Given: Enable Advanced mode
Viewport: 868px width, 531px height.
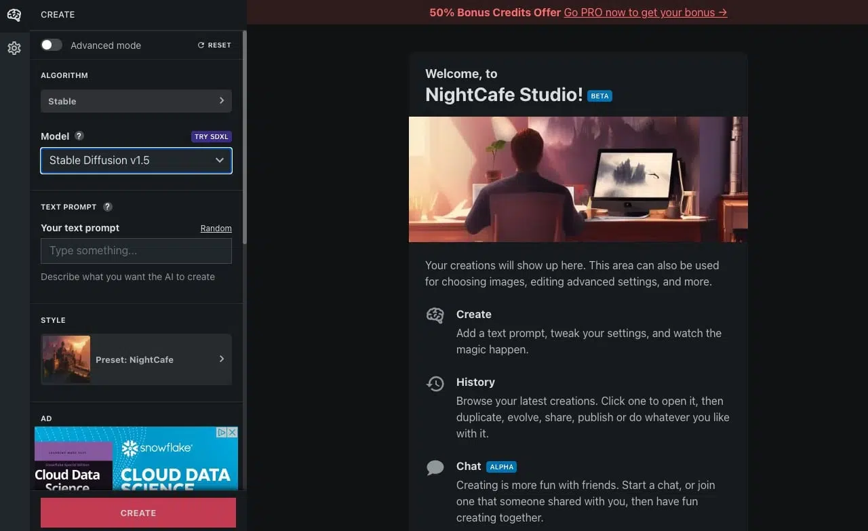Looking at the screenshot, I should pyautogui.click(x=51, y=43).
